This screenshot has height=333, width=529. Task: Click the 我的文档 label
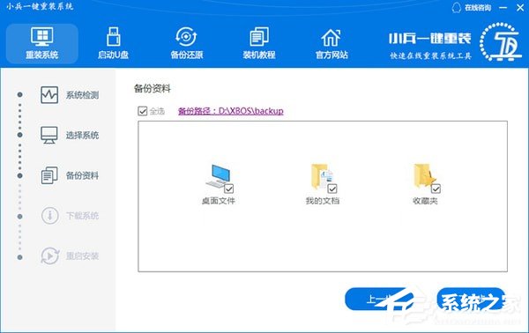tap(322, 201)
